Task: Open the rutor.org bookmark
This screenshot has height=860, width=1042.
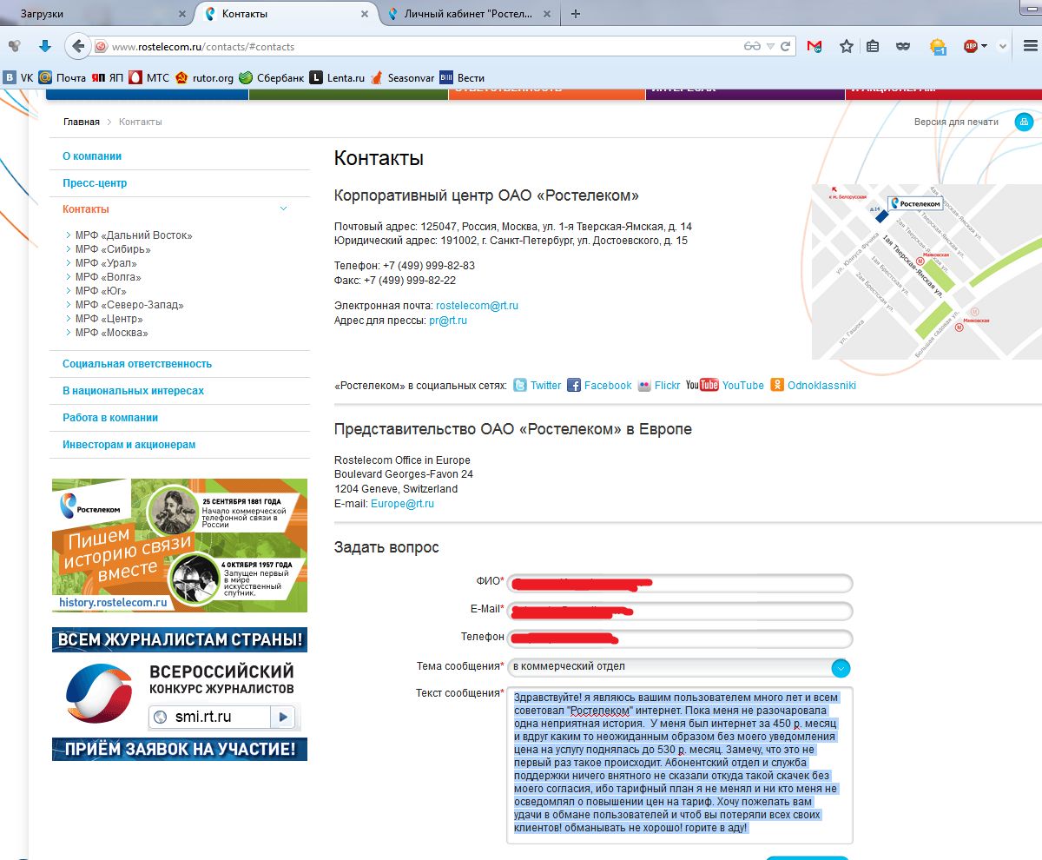Action: (x=205, y=77)
